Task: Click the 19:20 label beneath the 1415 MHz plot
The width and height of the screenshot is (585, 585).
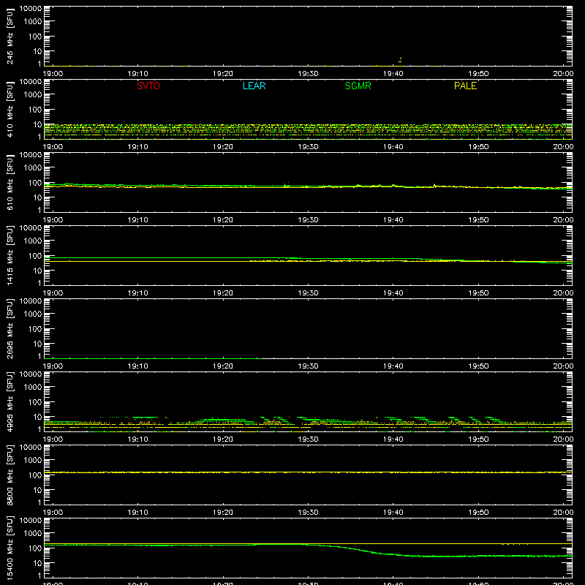Action: pos(223,293)
